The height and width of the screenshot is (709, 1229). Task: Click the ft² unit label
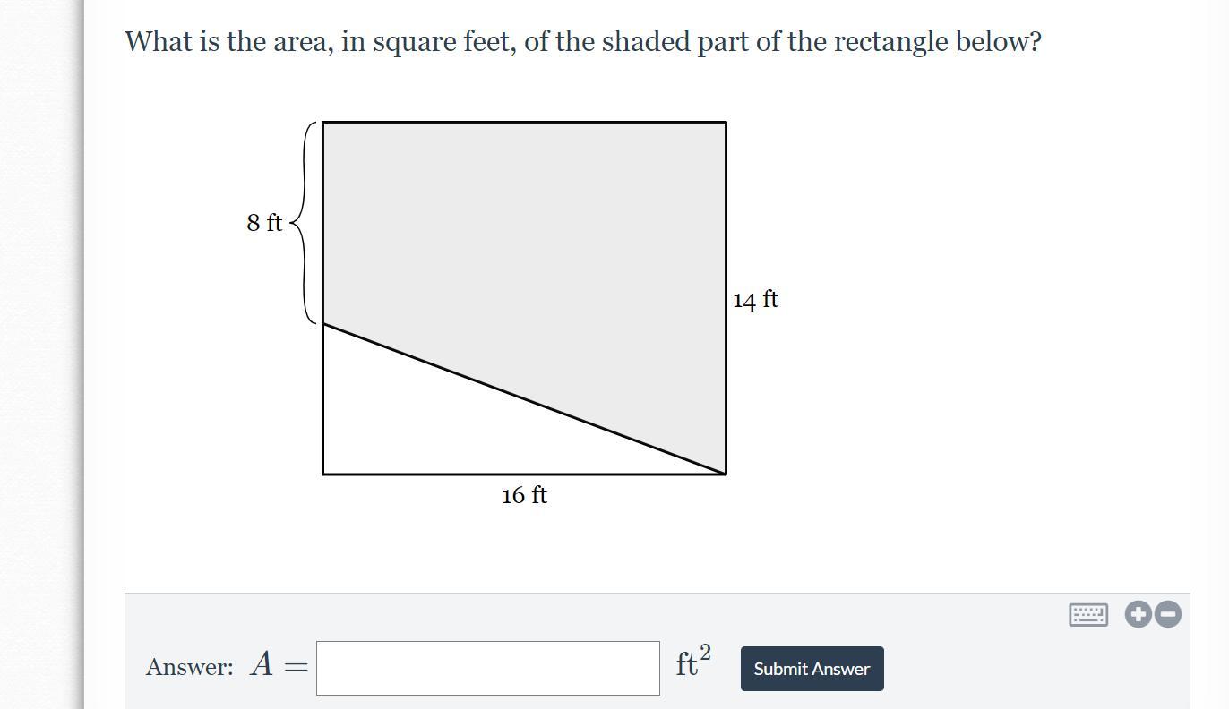[x=693, y=662]
